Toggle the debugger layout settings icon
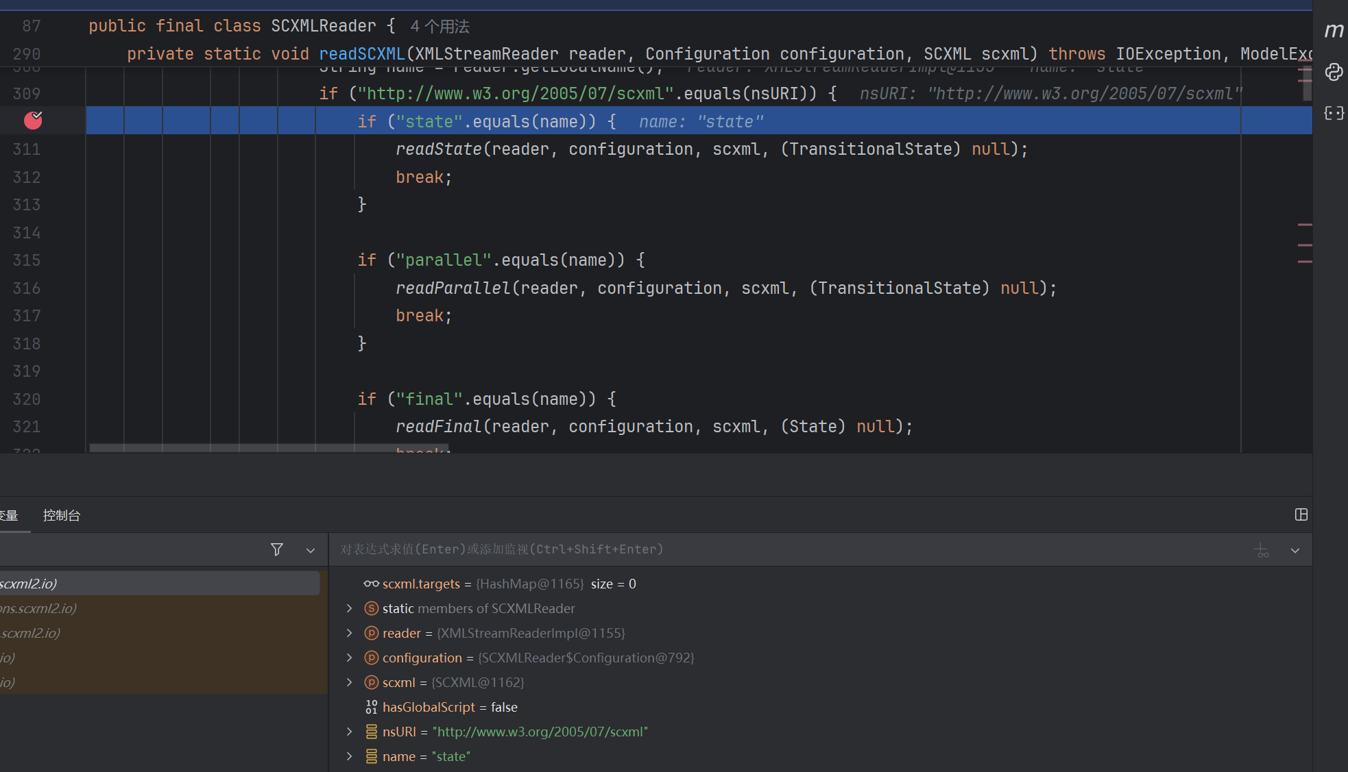This screenshot has width=1348, height=772. pos(1301,514)
